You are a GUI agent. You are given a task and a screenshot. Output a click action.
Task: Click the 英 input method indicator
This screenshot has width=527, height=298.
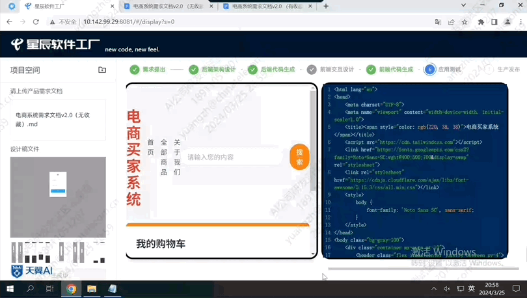pyautogui.click(x=472, y=289)
